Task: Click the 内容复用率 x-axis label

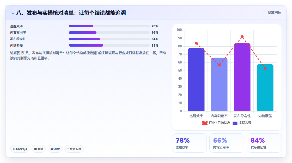Action: [x=219, y=116]
